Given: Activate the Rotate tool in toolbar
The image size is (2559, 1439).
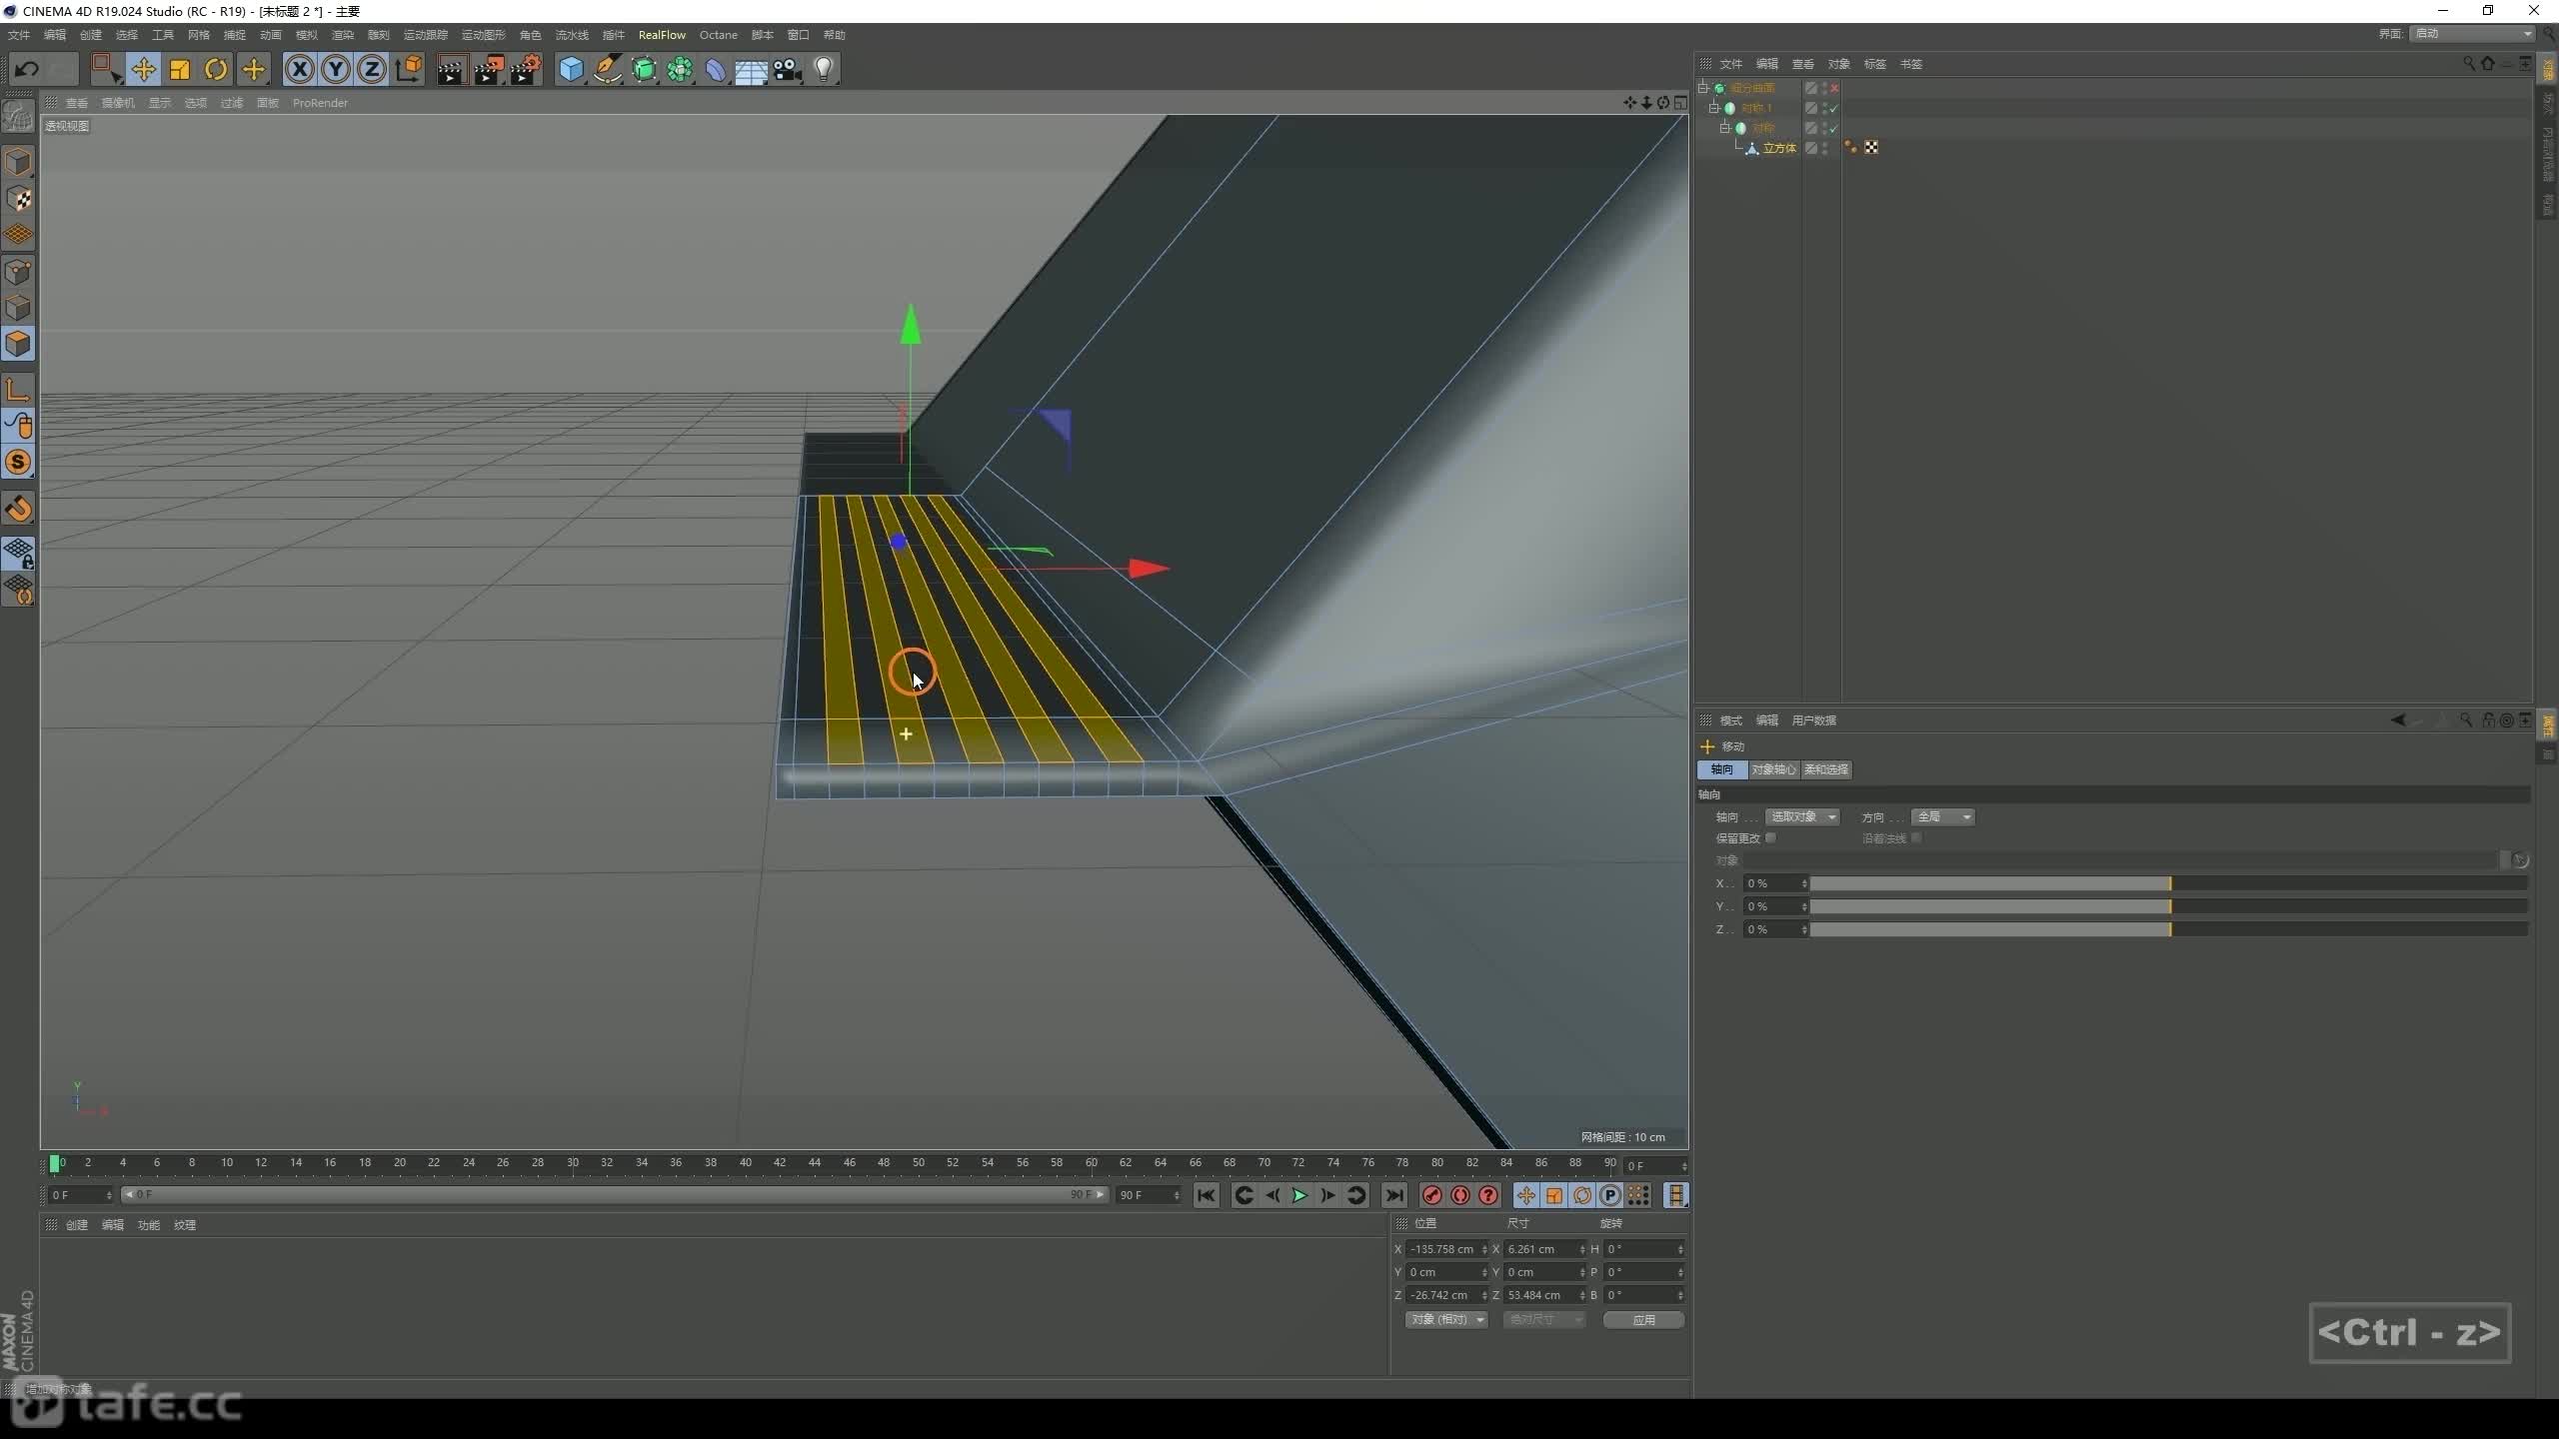Looking at the screenshot, I should coord(216,69).
